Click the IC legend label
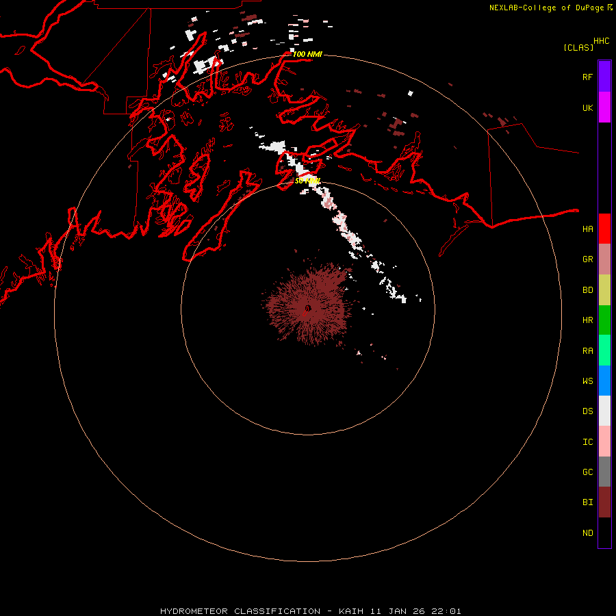616x616 pixels. tap(587, 442)
